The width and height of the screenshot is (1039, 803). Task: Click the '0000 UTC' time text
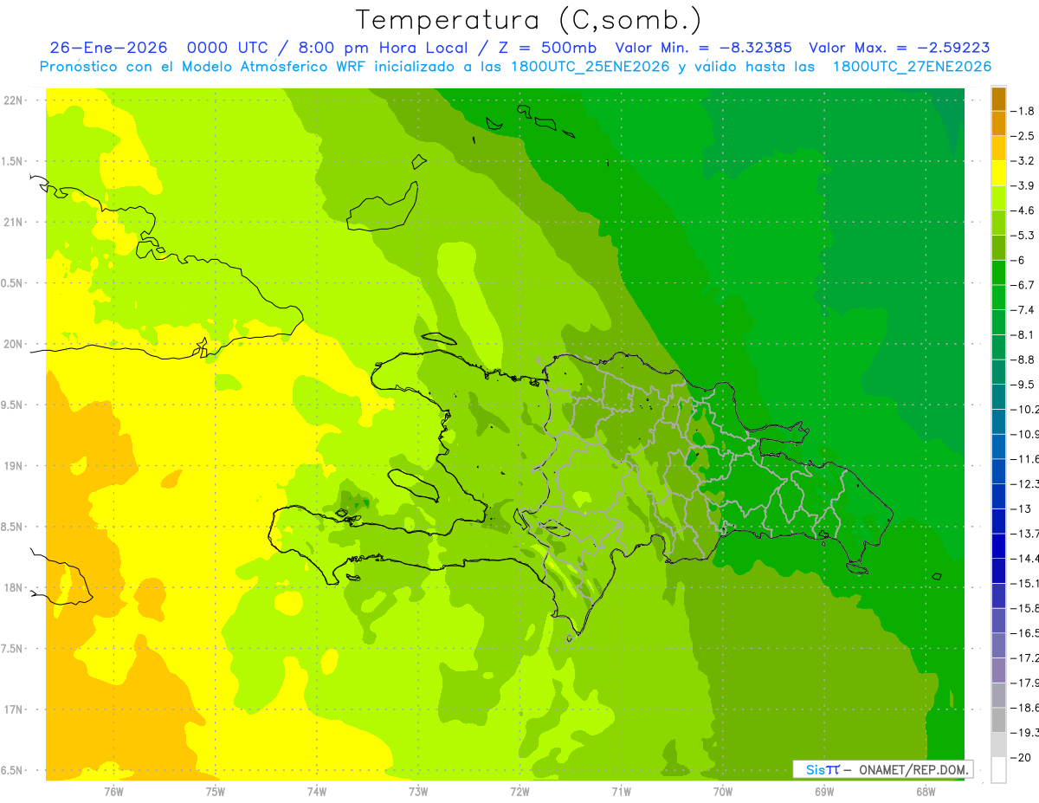coord(229,48)
